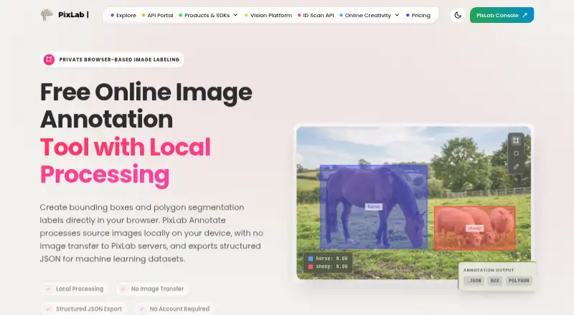
Task: Click the pink annotation badge icon
Action: pos(49,59)
